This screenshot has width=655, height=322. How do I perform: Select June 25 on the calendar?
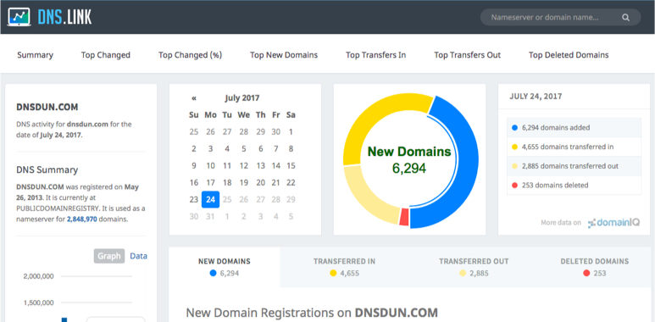tap(194, 132)
